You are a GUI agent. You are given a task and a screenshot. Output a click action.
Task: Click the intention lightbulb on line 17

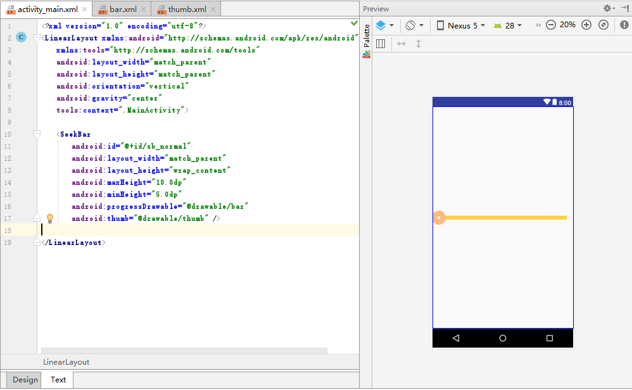(50, 218)
